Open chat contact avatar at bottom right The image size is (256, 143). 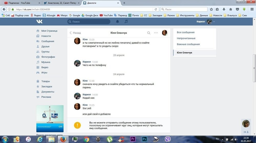(x=246, y=124)
